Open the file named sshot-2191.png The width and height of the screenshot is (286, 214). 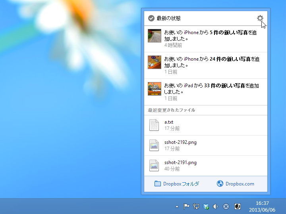[206, 166]
